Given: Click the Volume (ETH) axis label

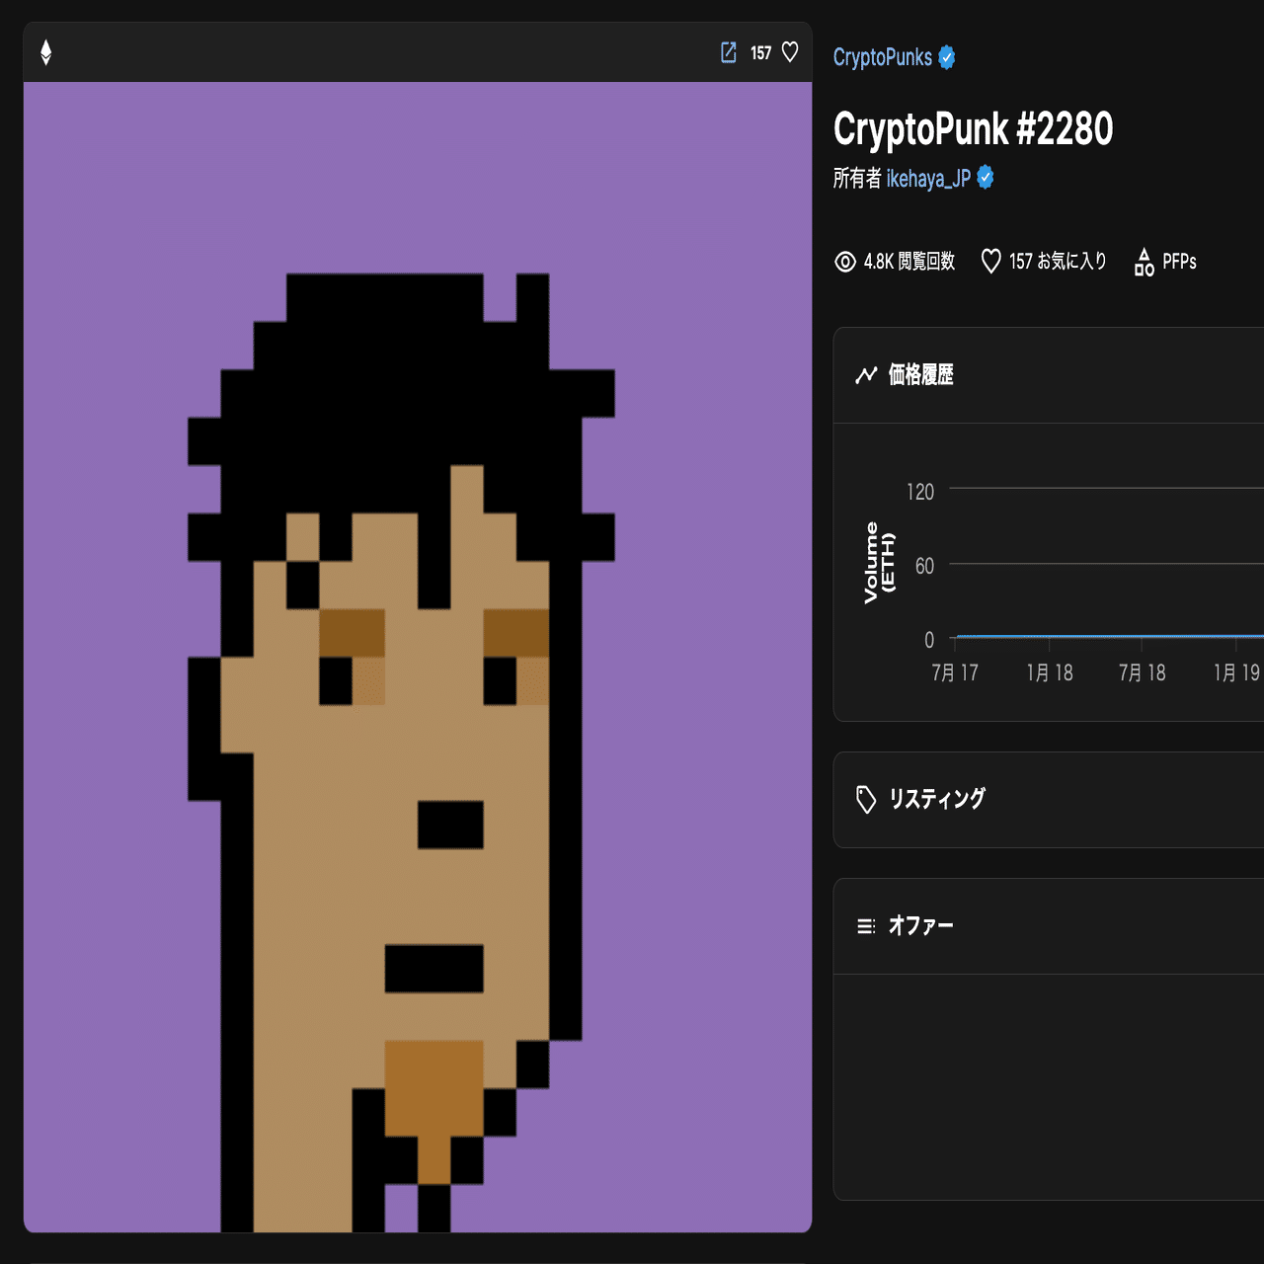Looking at the screenshot, I should point(879,563).
